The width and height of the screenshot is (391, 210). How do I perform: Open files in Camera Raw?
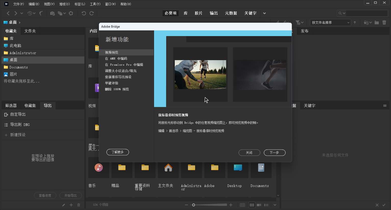pyautogui.click(x=71, y=13)
